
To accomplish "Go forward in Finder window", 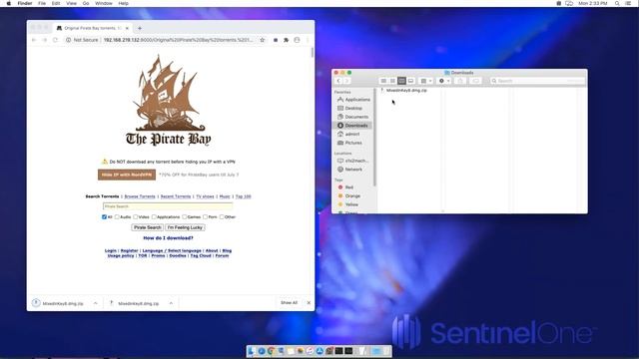I will (346, 81).
